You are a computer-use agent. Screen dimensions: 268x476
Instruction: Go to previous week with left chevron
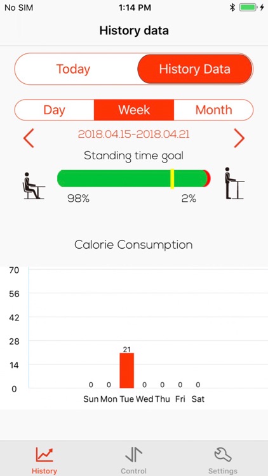(x=29, y=138)
